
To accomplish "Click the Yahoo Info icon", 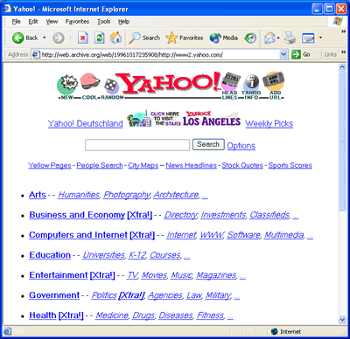I will pyautogui.click(x=251, y=82).
